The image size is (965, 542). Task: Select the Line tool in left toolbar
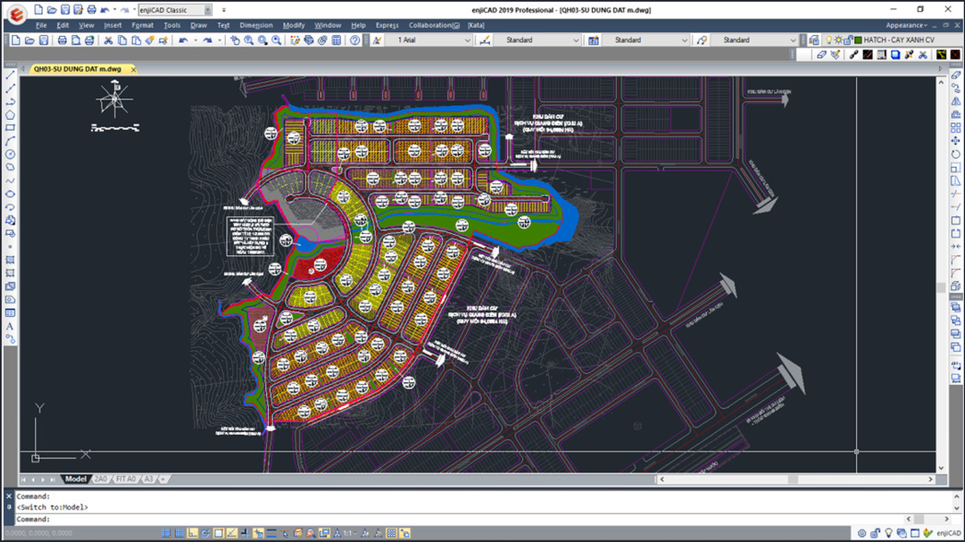10,75
